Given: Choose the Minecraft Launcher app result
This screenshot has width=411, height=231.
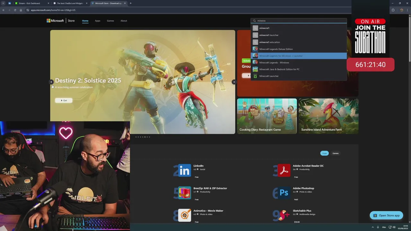Looking at the screenshot, I should (299, 76).
